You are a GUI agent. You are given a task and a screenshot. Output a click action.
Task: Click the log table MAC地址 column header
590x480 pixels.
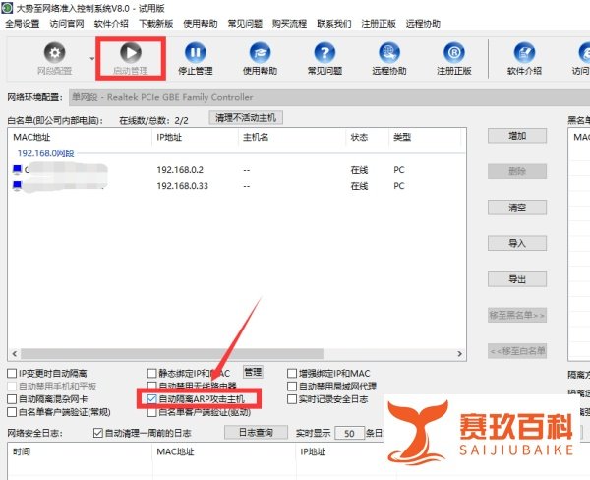tap(224, 451)
